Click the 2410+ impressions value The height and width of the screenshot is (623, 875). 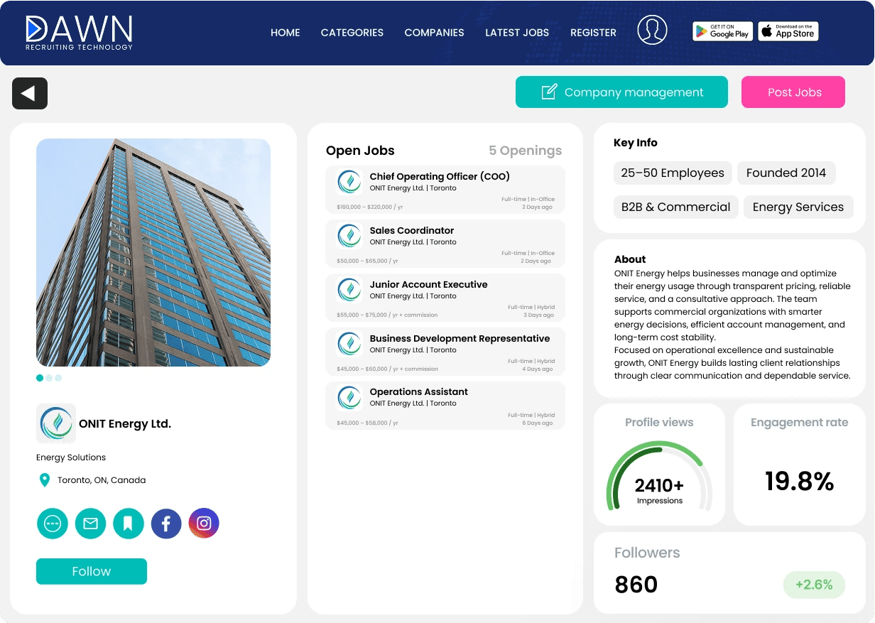pyautogui.click(x=659, y=485)
